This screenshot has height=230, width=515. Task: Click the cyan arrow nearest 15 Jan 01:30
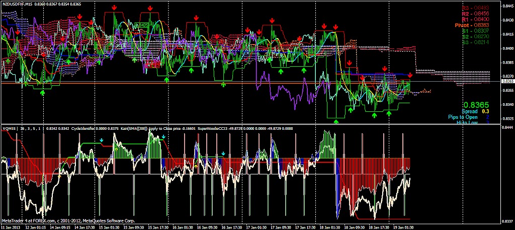pos(102,140)
